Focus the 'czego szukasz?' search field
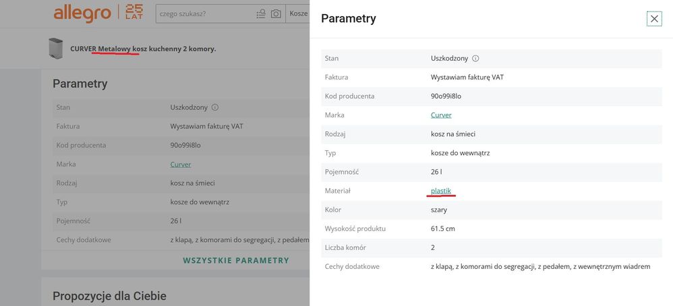The height and width of the screenshot is (306, 673). click(202, 13)
